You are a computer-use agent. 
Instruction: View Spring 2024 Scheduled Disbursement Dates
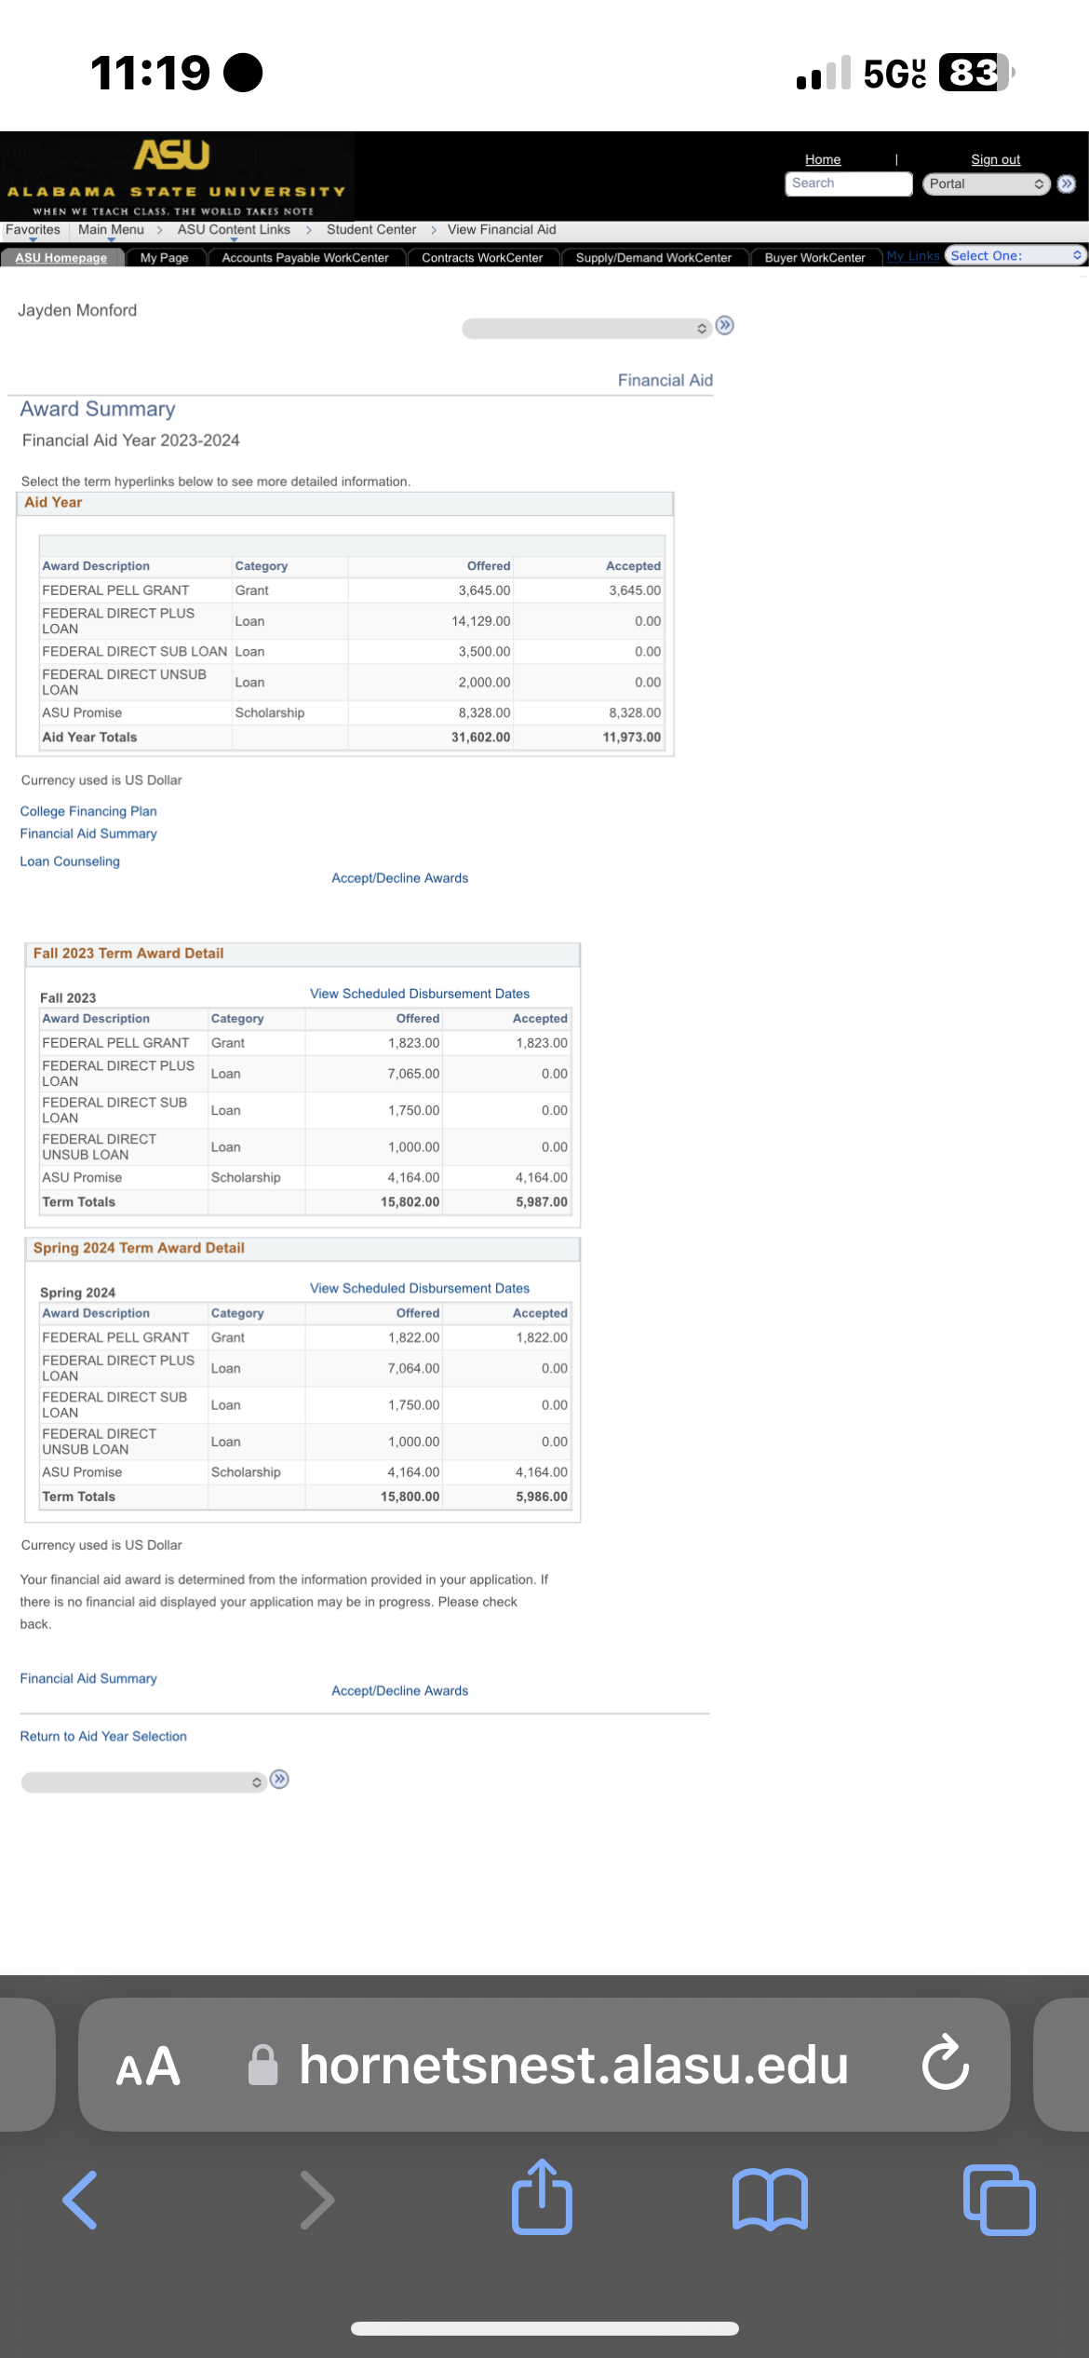pyautogui.click(x=420, y=1288)
